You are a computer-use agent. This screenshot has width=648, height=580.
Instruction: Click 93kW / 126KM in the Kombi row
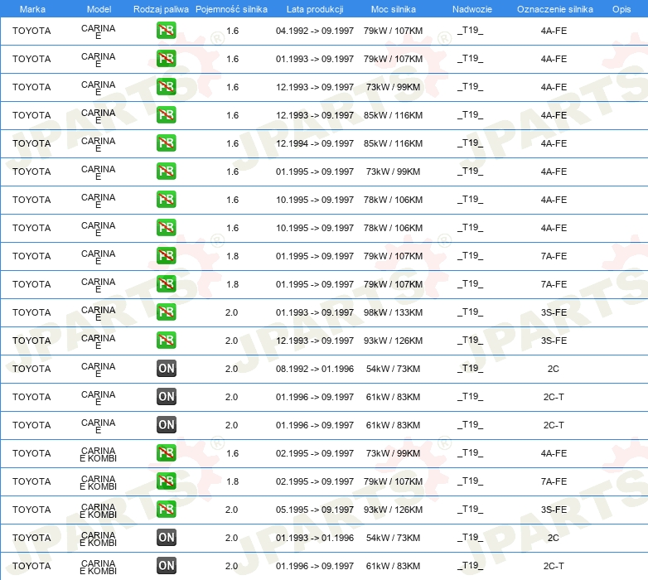[x=393, y=510]
